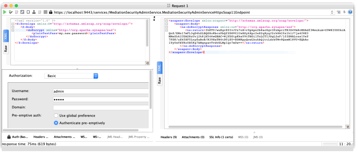The image size is (358, 155).
Task: Click the plus icon beside the endpoint field
Action: (344, 12)
